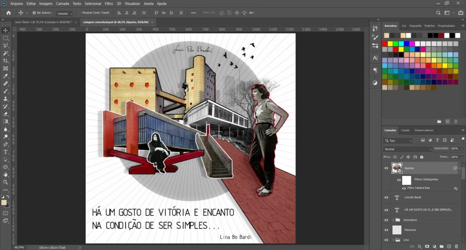The image size is (466, 250).
Task: Click the Ajustes layer thumbnail
Action: [x=397, y=168]
